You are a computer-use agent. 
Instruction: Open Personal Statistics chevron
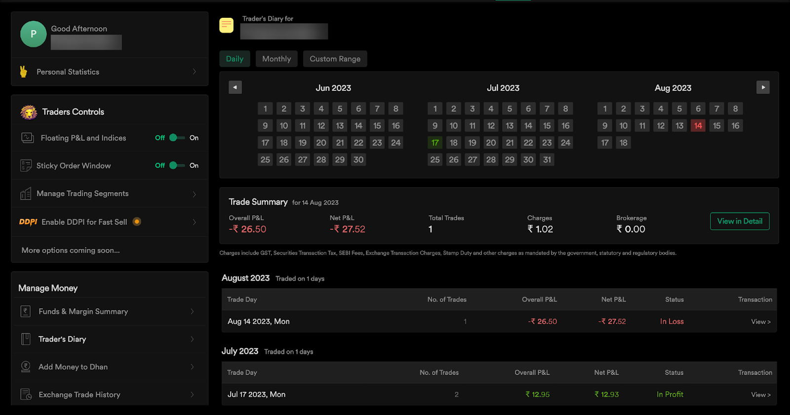click(x=195, y=72)
